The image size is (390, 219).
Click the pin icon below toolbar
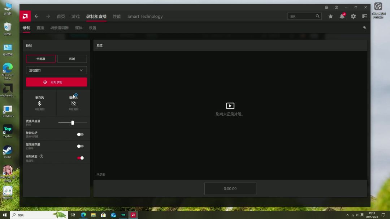(365, 28)
